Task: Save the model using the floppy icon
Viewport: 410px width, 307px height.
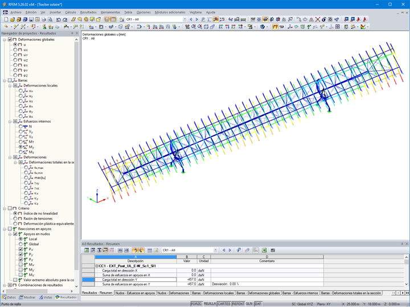Action: pos(31,19)
